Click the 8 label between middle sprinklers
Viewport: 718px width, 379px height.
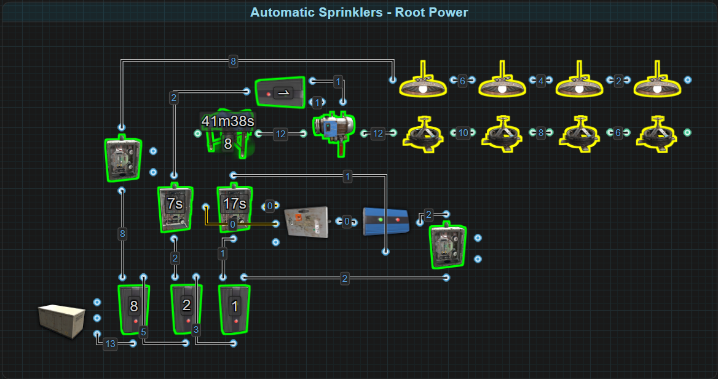541,133
